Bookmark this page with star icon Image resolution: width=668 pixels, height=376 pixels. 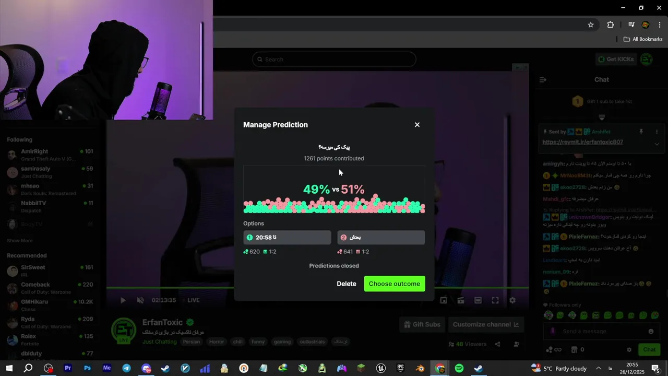point(591,25)
